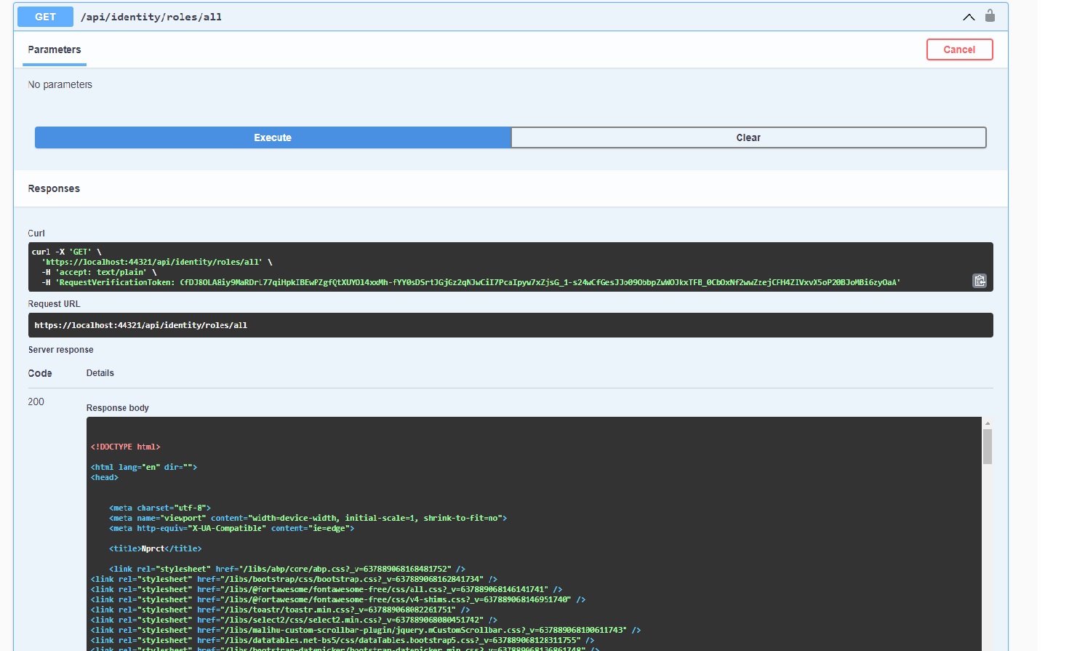Screen dimensions: 1077x651
Task: Click the Request URL value box
Action: [x=511, y=325]
